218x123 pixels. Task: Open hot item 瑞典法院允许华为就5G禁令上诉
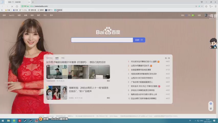point(144,94)
